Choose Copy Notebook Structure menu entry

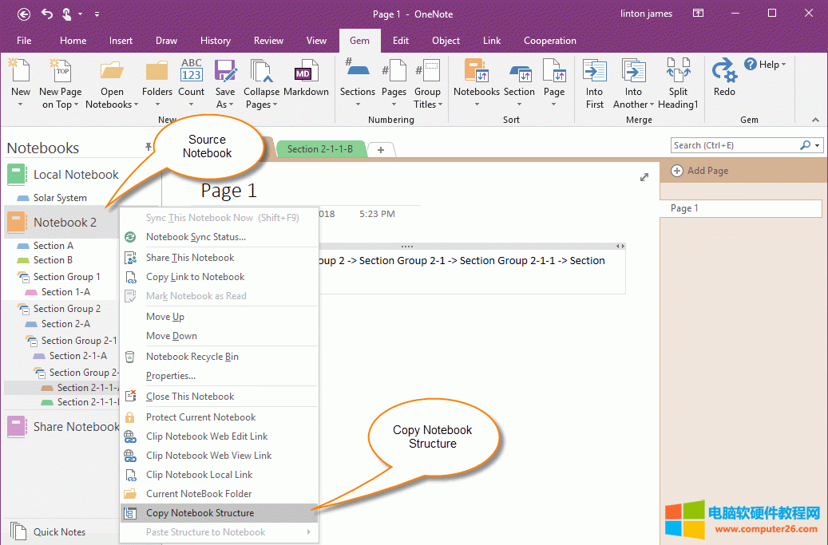pos(200,513)
